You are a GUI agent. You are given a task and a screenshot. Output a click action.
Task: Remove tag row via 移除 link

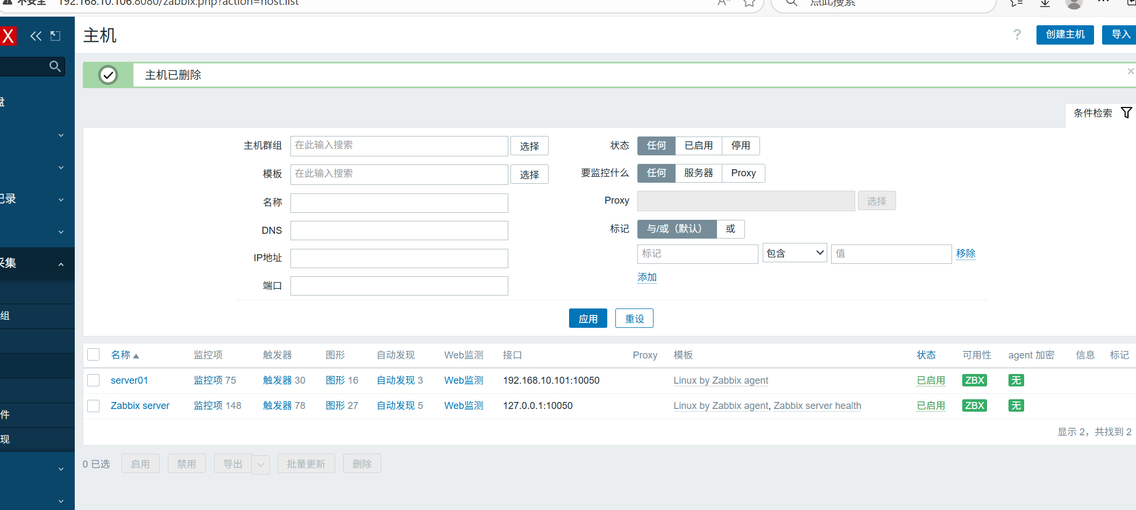click(965, 253)
